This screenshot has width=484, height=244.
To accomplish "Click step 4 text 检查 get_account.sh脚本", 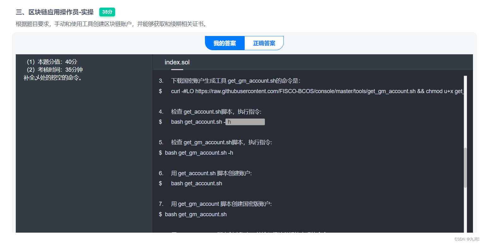I will click(216, 112).
